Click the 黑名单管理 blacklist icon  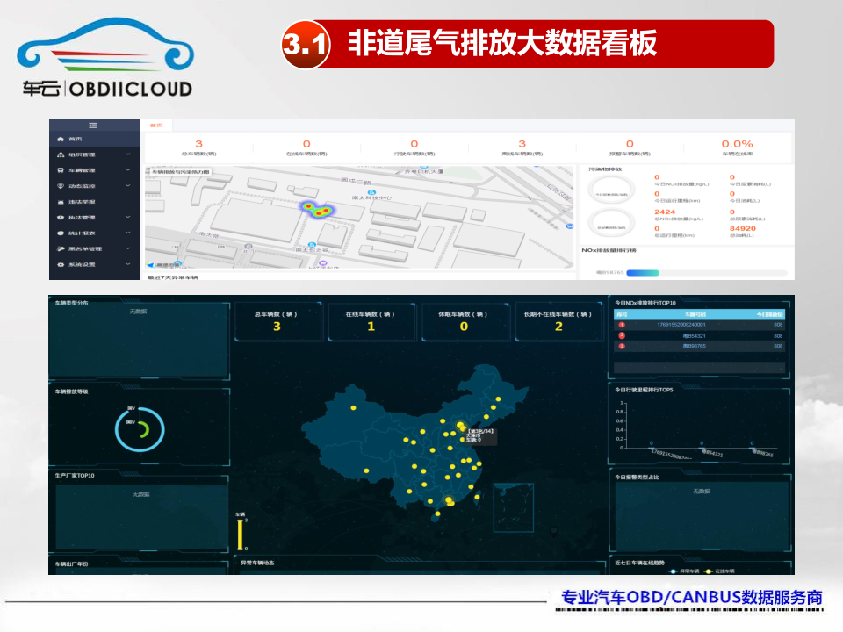click(61, 248)
